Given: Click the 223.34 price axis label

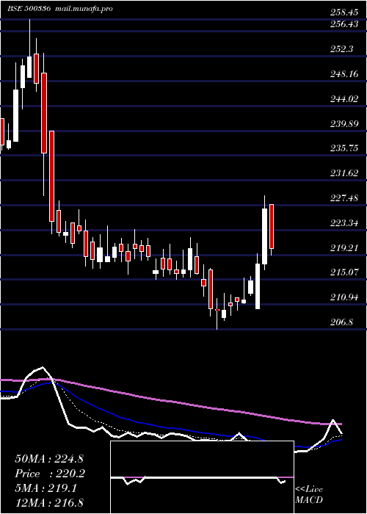Looking at the screenshot, I should coord(344,223).
